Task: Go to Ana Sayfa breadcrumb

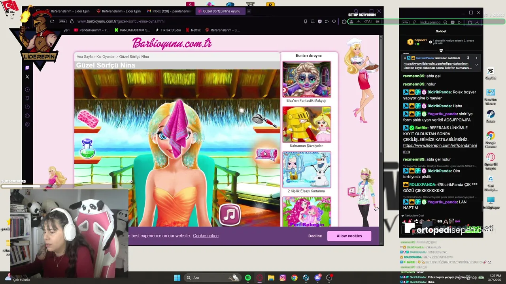Action: click(x=85, y=57)
